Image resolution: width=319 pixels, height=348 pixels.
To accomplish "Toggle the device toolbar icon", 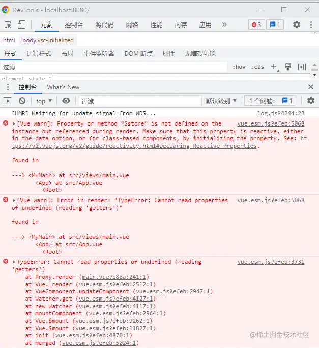I will click(21, 24).
